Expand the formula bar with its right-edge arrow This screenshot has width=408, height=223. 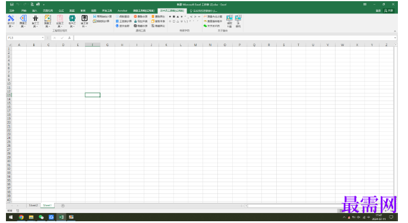point(395,38)
